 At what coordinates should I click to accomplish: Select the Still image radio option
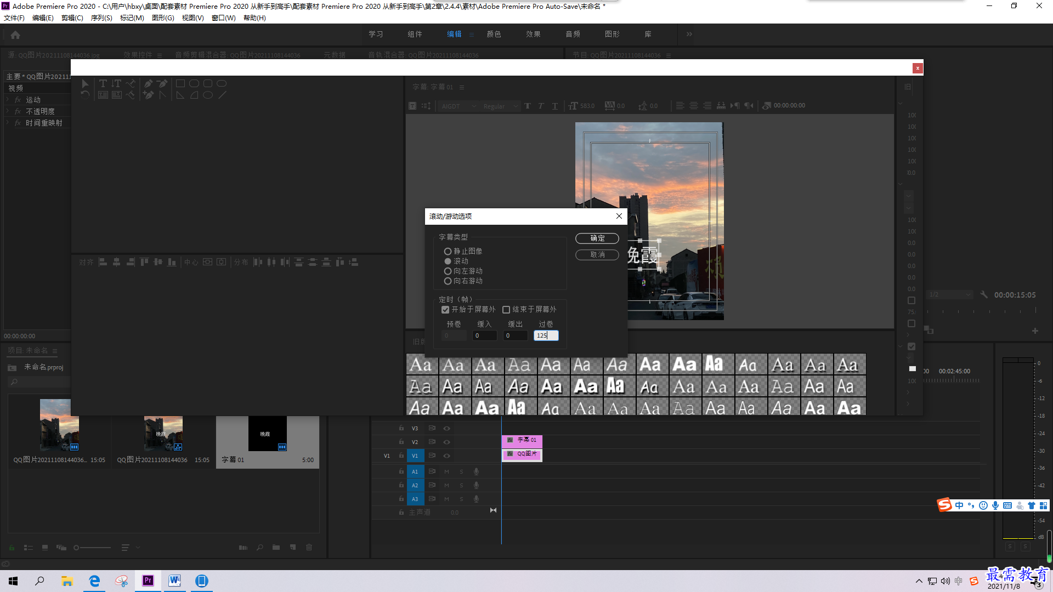(x=448, y=251)
